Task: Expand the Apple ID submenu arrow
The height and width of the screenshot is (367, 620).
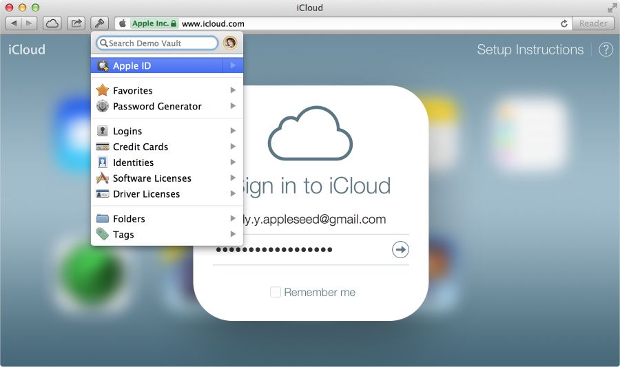Action: point(233,65)
